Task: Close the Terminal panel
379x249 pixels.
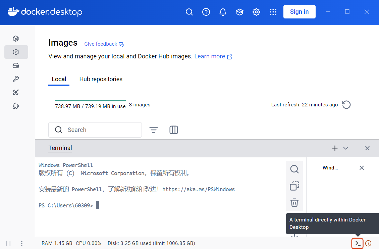Action: coord(367,148)
